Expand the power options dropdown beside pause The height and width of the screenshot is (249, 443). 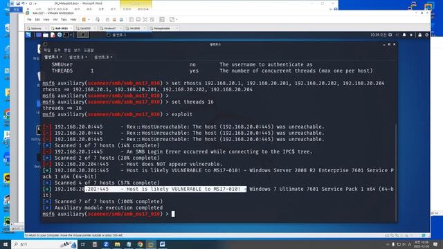[x=89, y=19]
